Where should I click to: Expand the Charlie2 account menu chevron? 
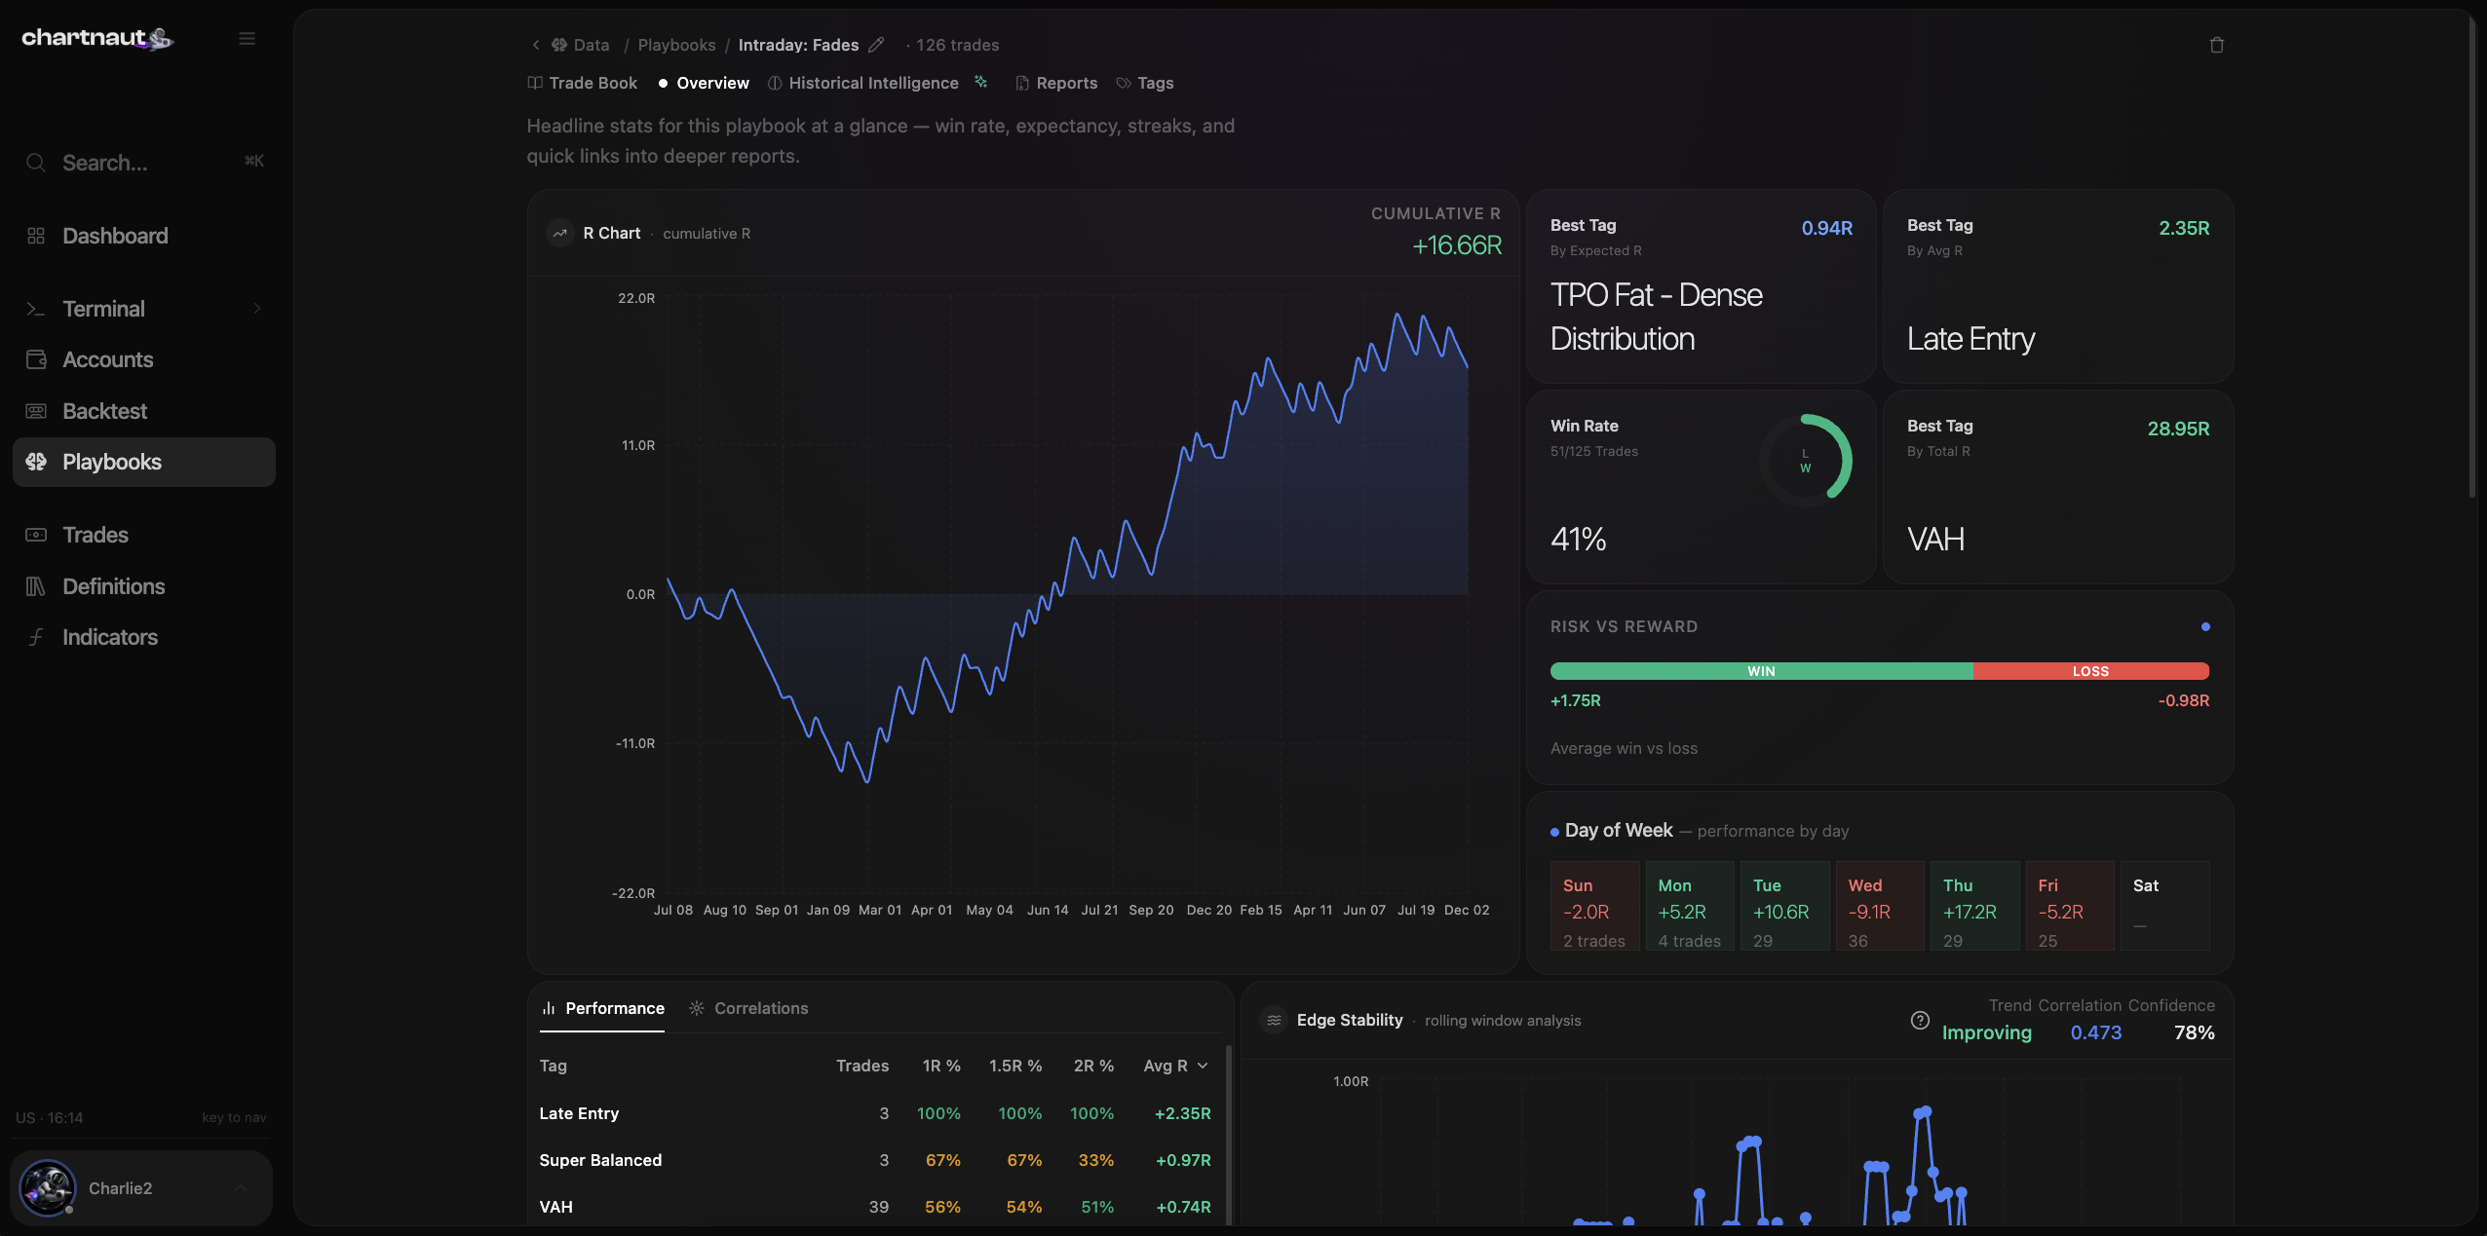click(x=241, y=1187)
